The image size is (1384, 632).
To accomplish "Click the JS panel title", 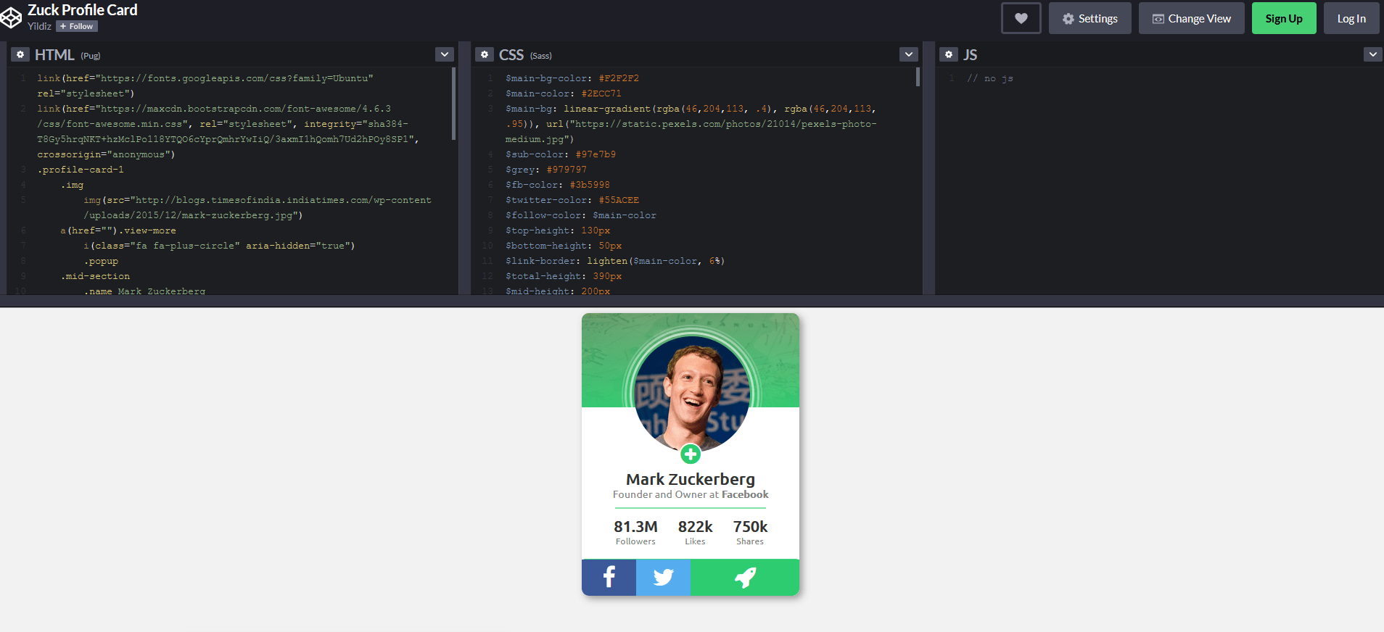I will click(971, 54).
